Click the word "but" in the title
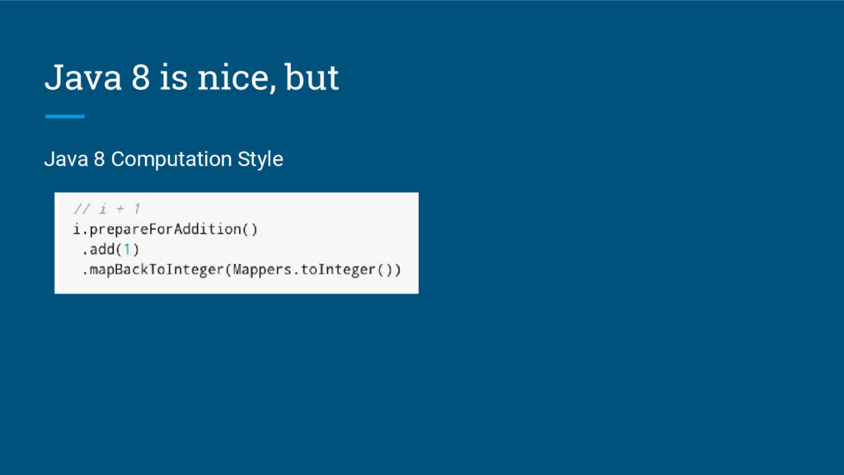This screenshot has height=475, width=844. pyautogui.click(x=312, y=78)
